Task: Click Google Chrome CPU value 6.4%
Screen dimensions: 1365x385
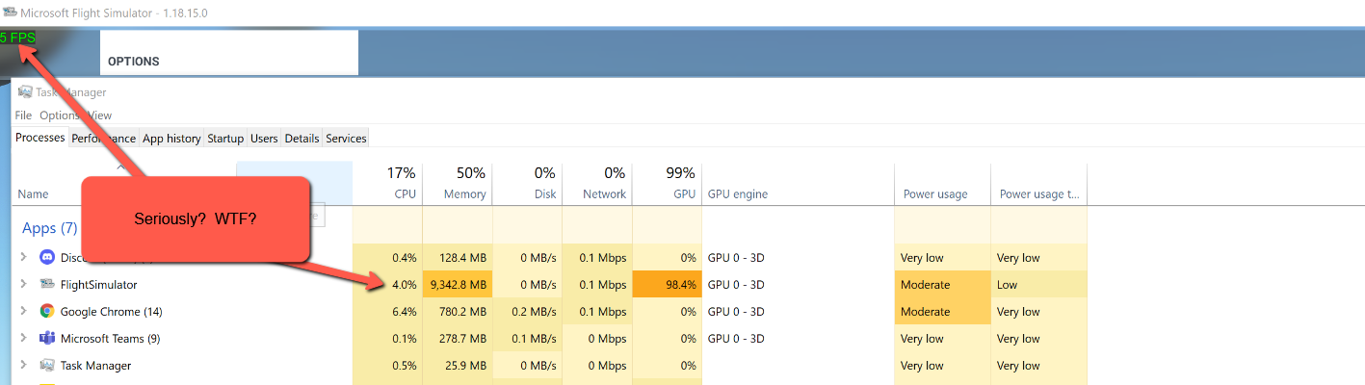Action: [x=387, y=312]
